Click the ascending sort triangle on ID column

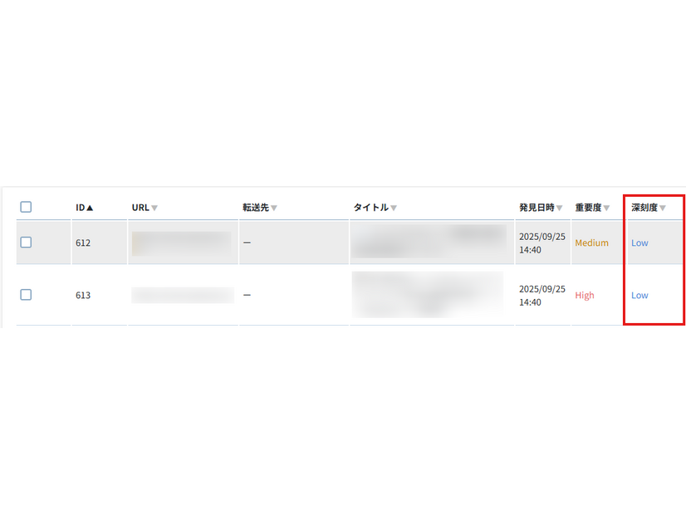[x=89, y=208]
